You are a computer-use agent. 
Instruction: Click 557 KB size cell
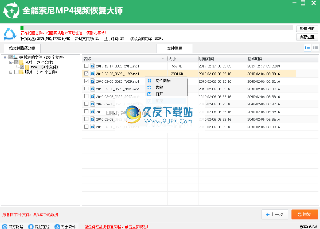[177, 66]
